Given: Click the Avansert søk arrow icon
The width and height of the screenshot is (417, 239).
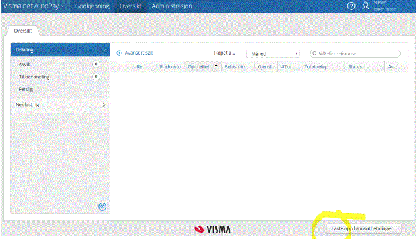Looking at the screenshot, I should [x=119, y=53].
